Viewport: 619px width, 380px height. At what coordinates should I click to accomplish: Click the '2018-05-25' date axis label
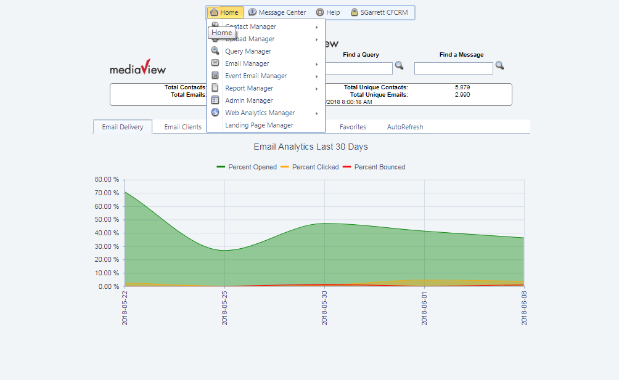224,309
